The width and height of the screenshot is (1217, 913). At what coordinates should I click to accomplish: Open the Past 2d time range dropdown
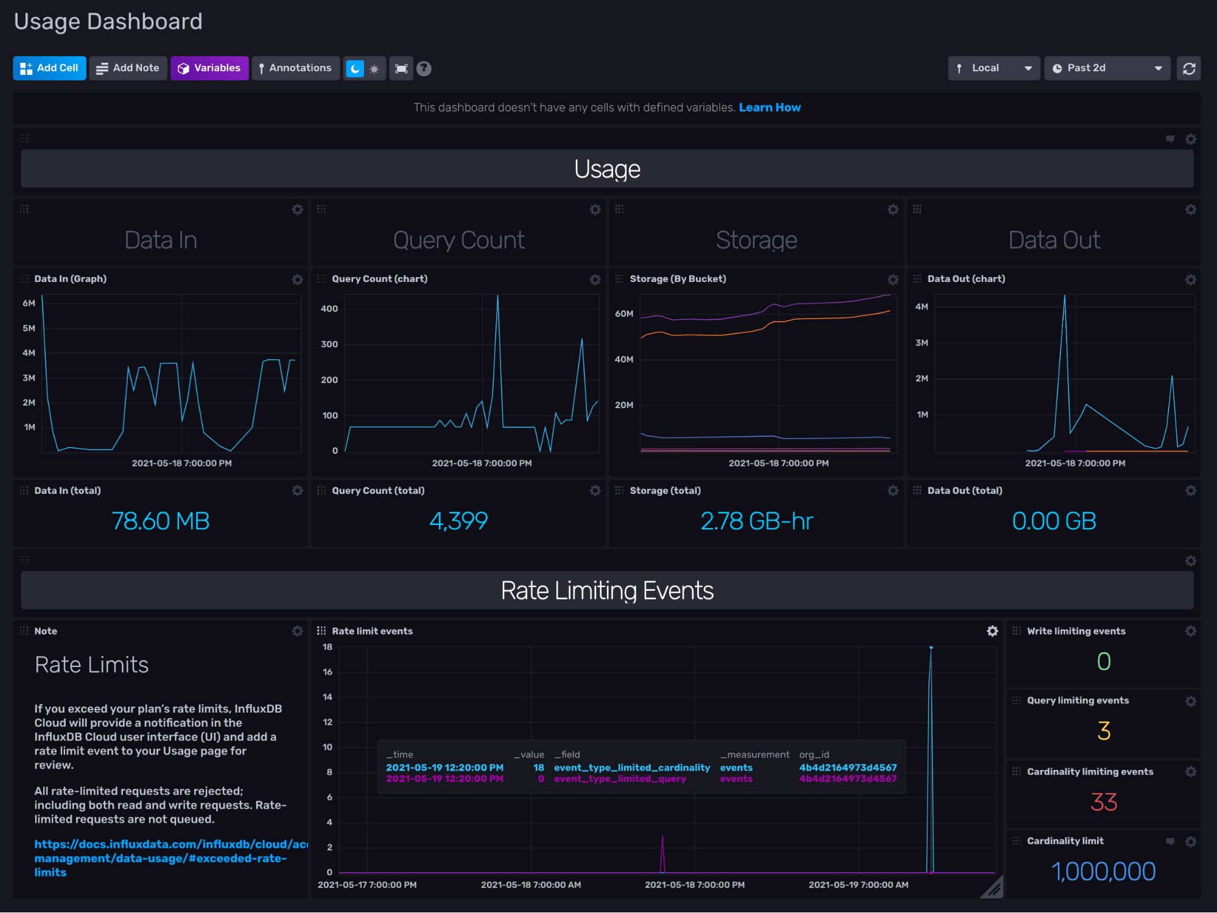click(1107, 68)
